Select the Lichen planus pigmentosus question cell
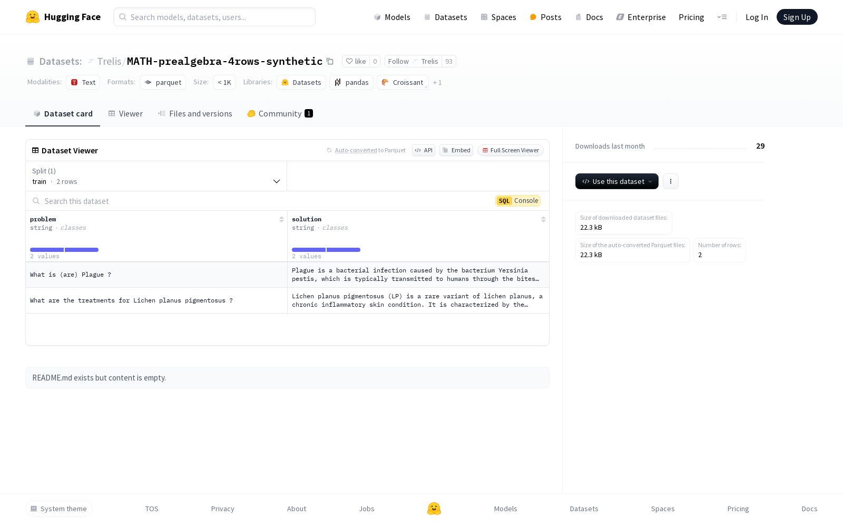This screenshot has height=527, width=843. pyautogui.click(x=156, y=300)
